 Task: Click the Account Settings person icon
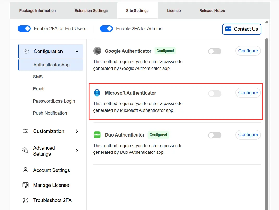coord(26,170)
